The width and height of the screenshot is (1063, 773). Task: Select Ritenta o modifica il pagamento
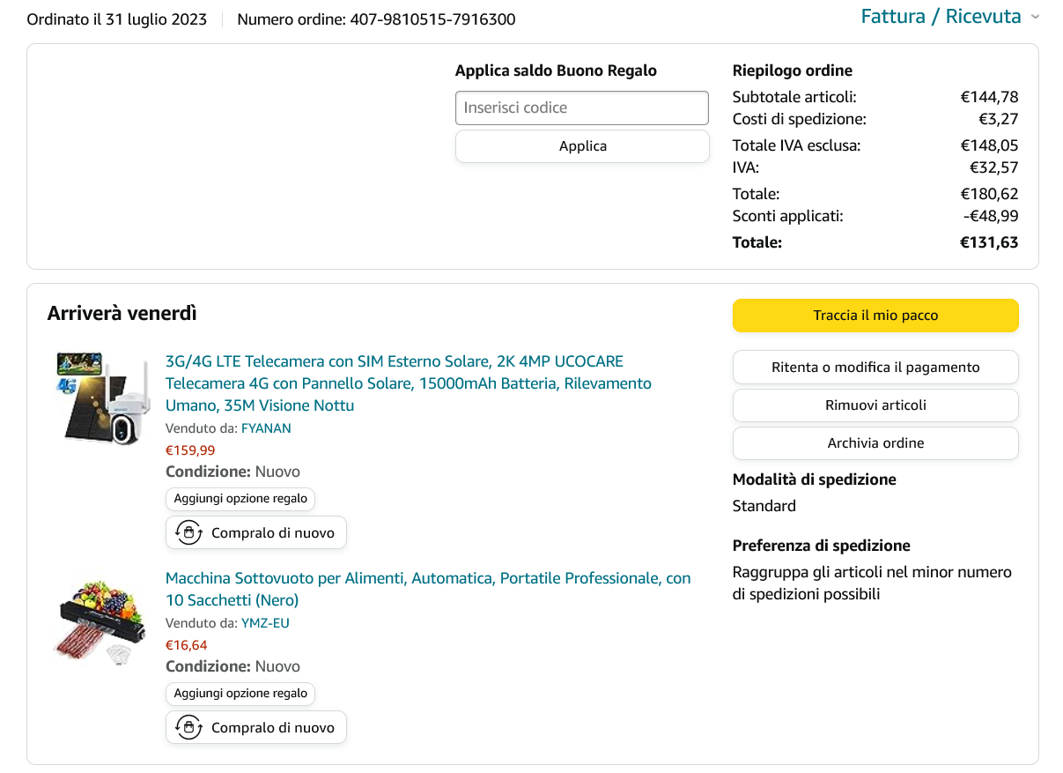[875, 367]
